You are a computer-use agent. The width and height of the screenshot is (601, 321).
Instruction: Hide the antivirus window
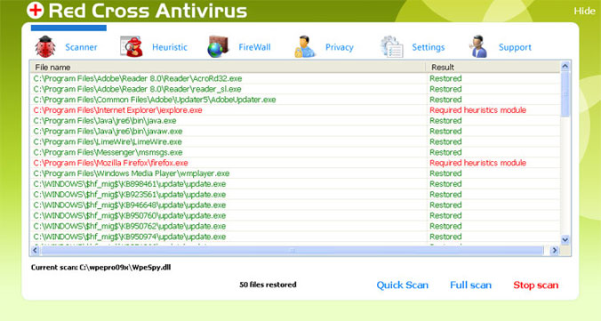pos(584,12)
